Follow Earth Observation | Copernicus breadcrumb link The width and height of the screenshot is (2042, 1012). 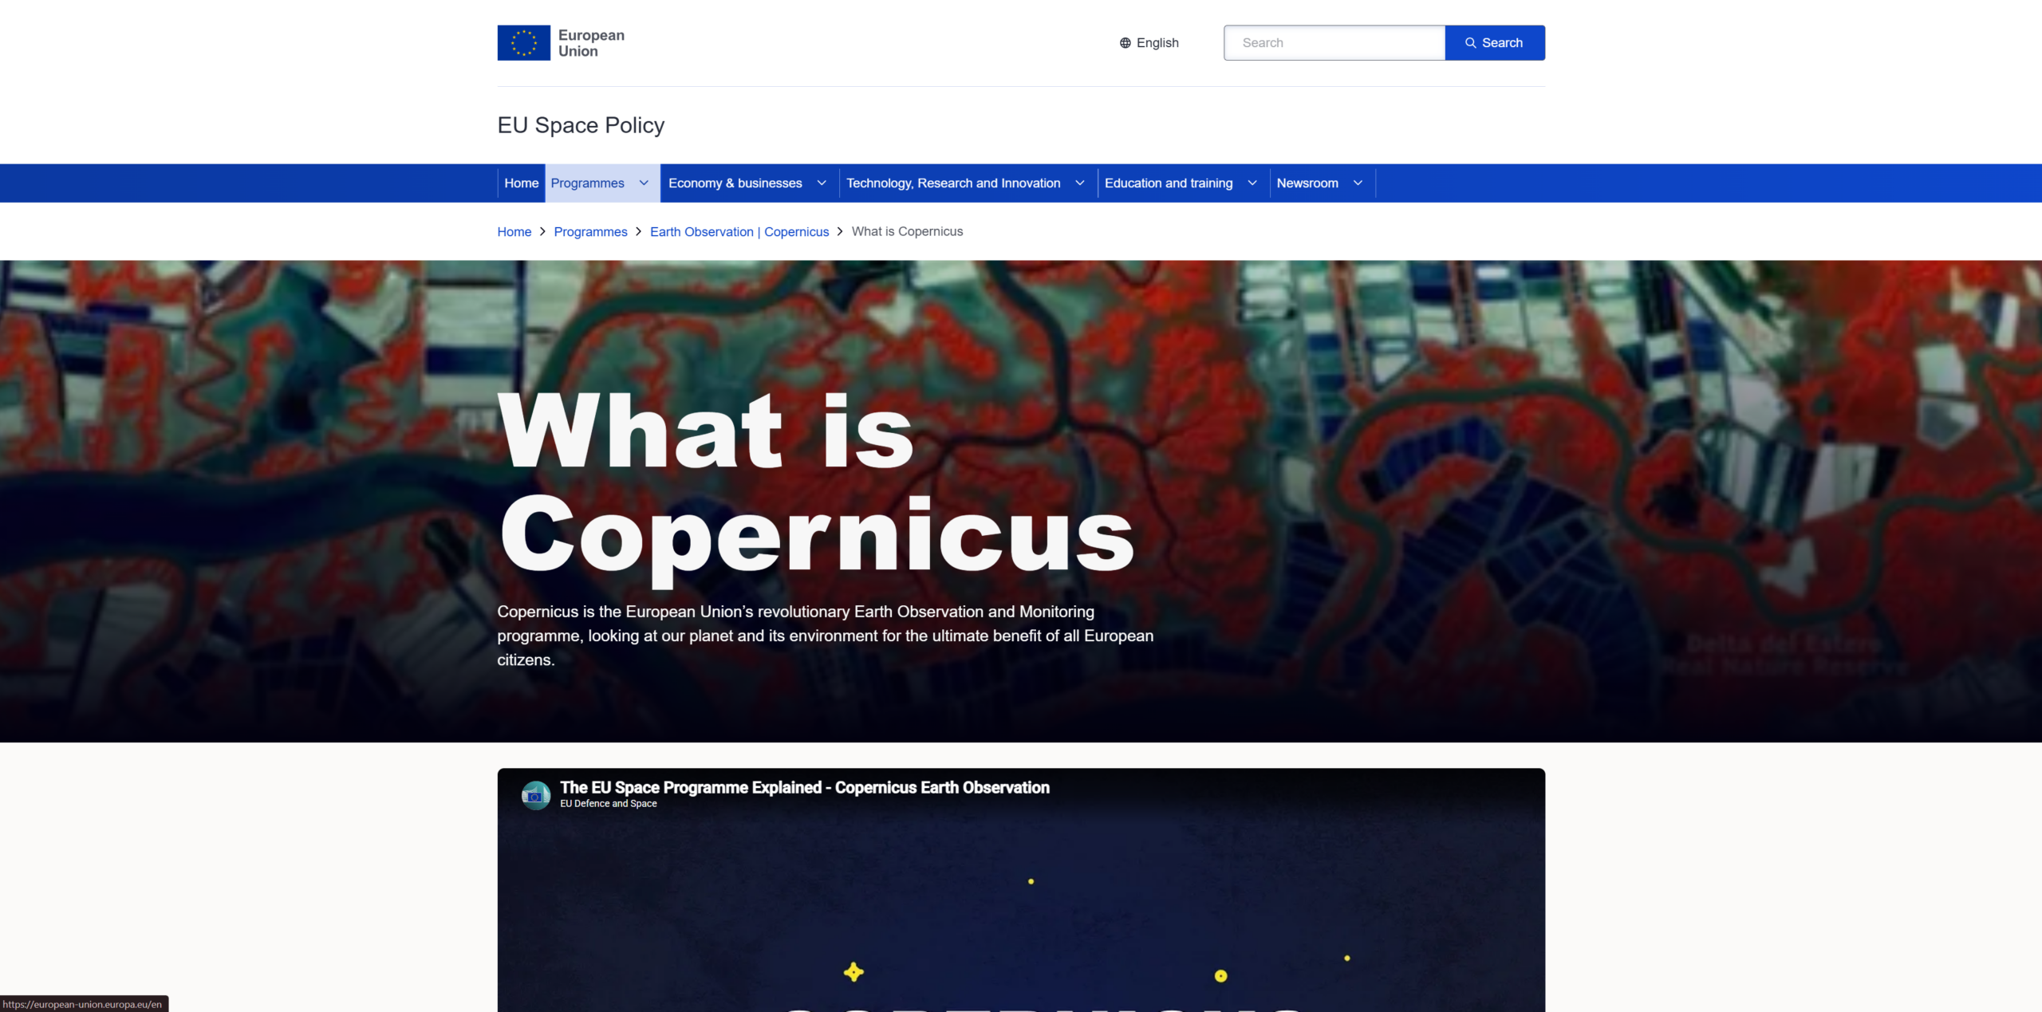point(739,232)
